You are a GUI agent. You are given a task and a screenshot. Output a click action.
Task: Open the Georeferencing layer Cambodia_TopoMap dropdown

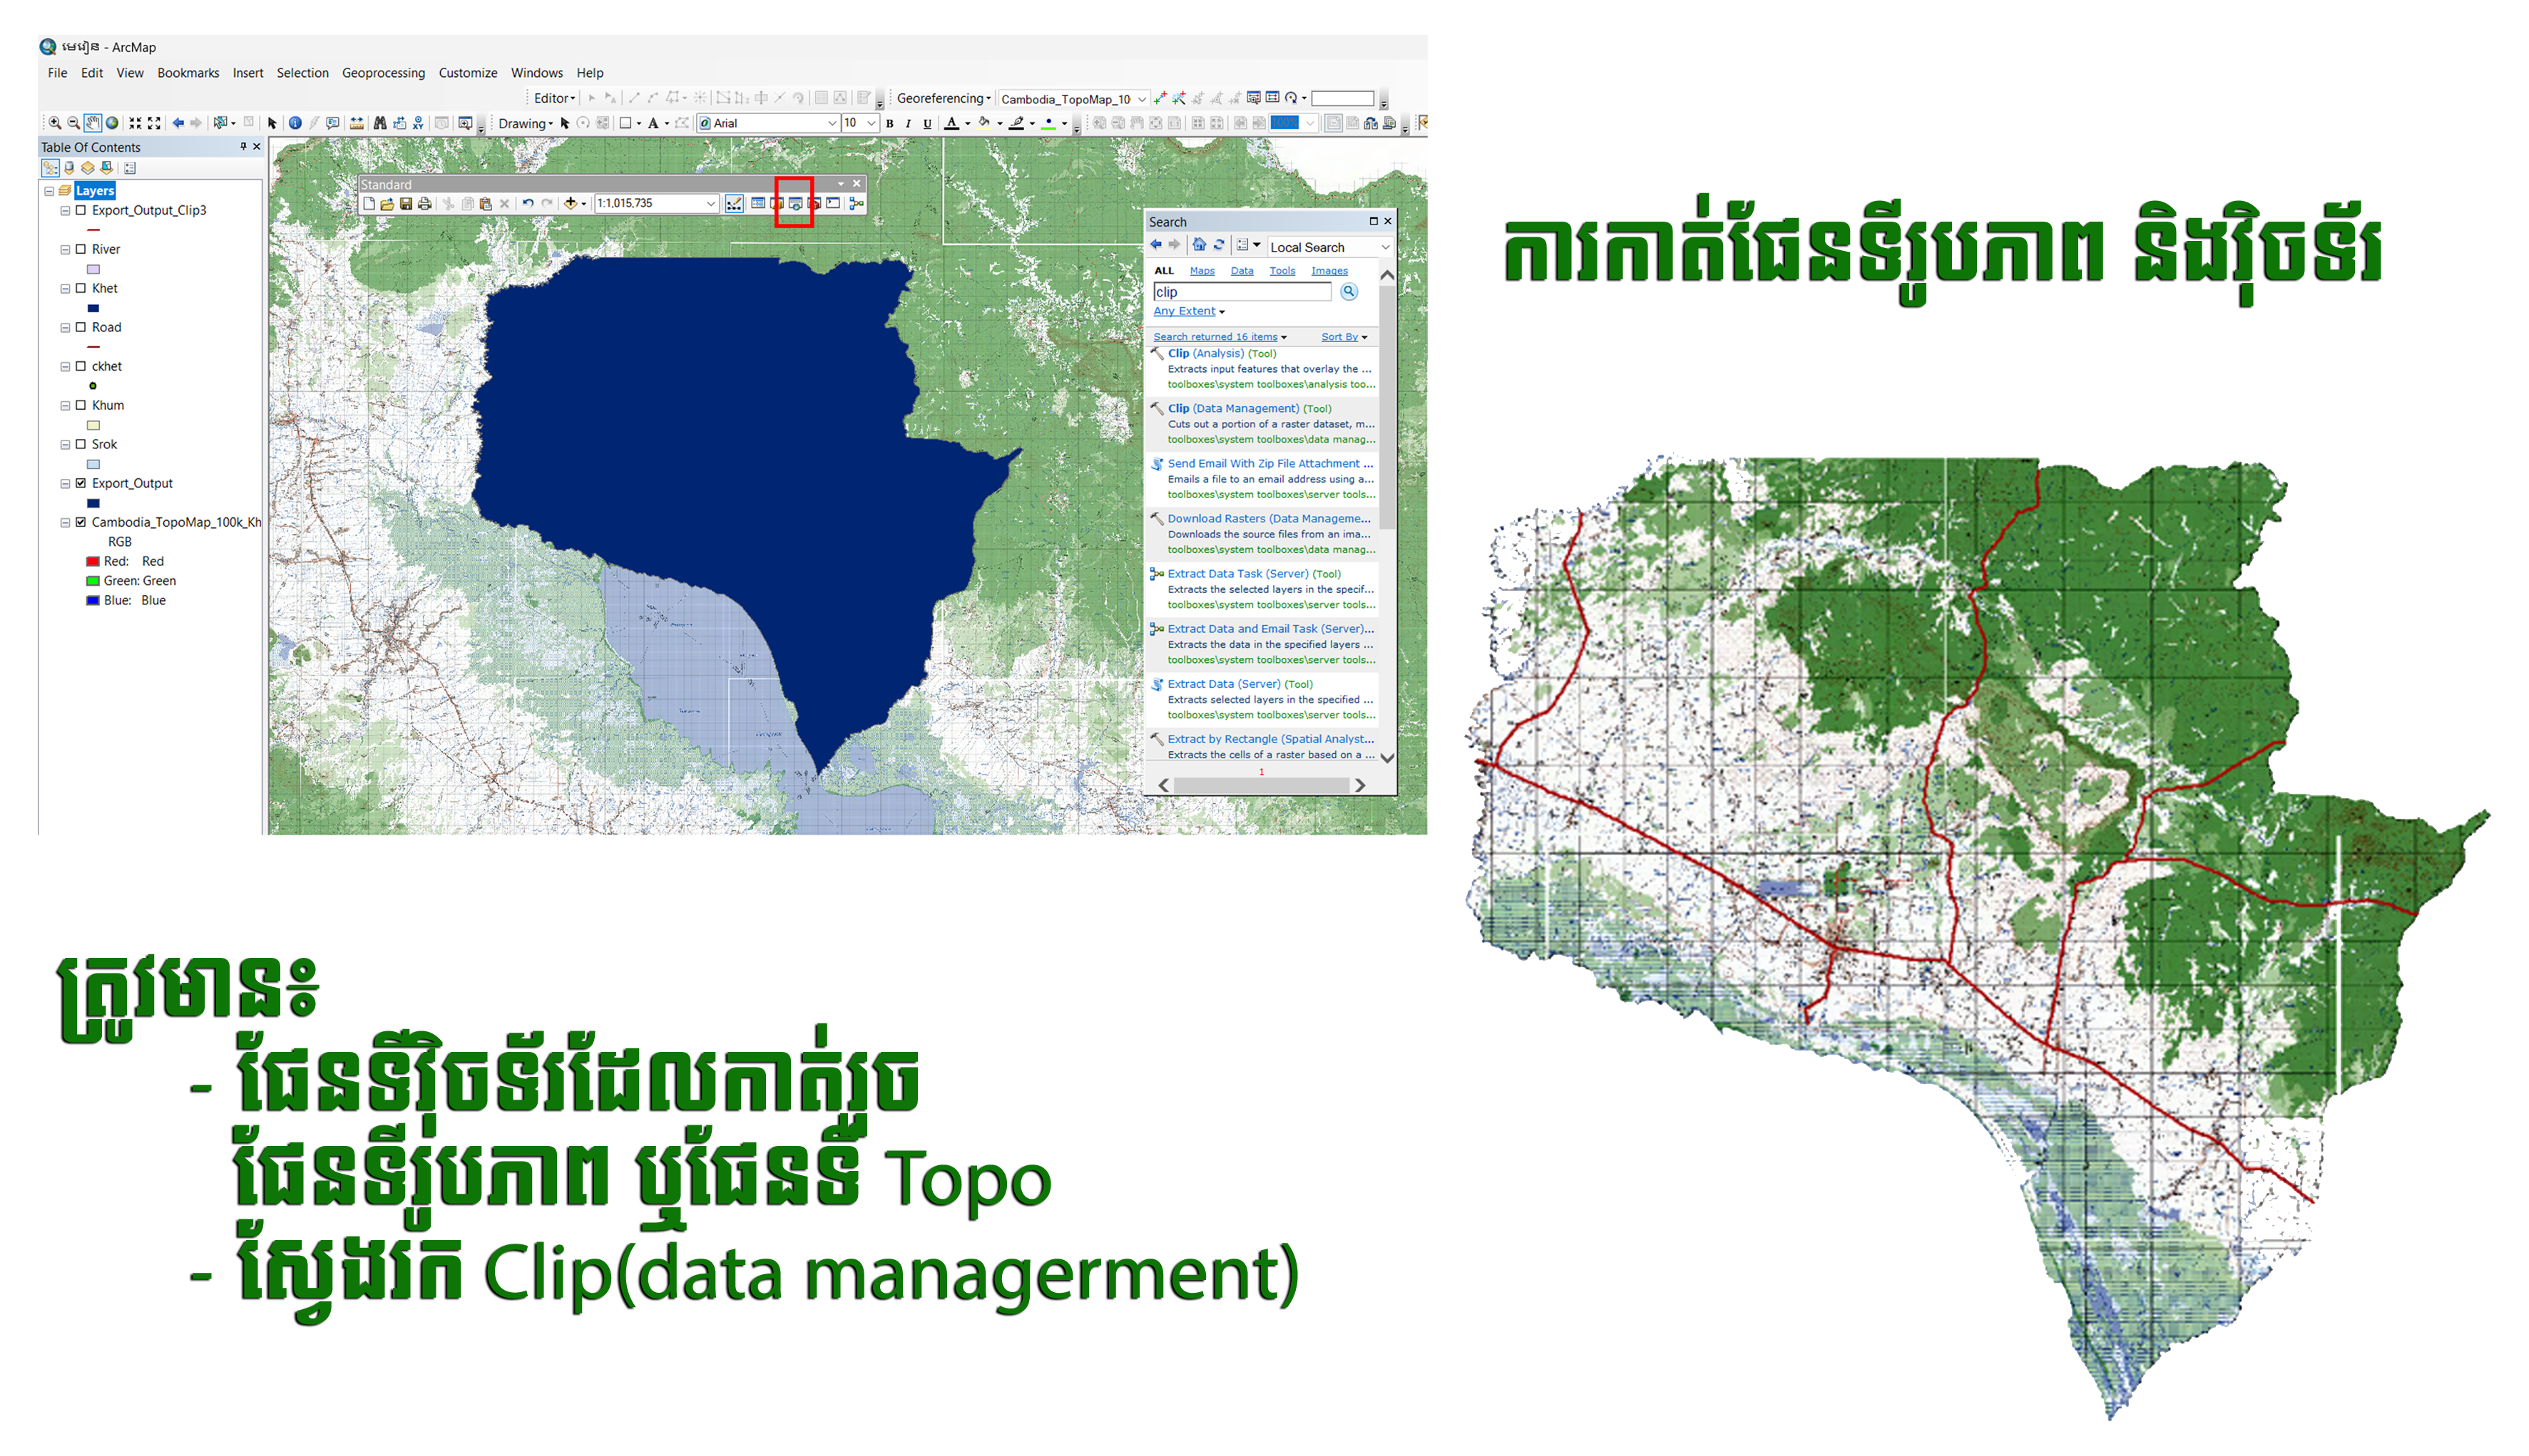click(x=1141, y=99)
